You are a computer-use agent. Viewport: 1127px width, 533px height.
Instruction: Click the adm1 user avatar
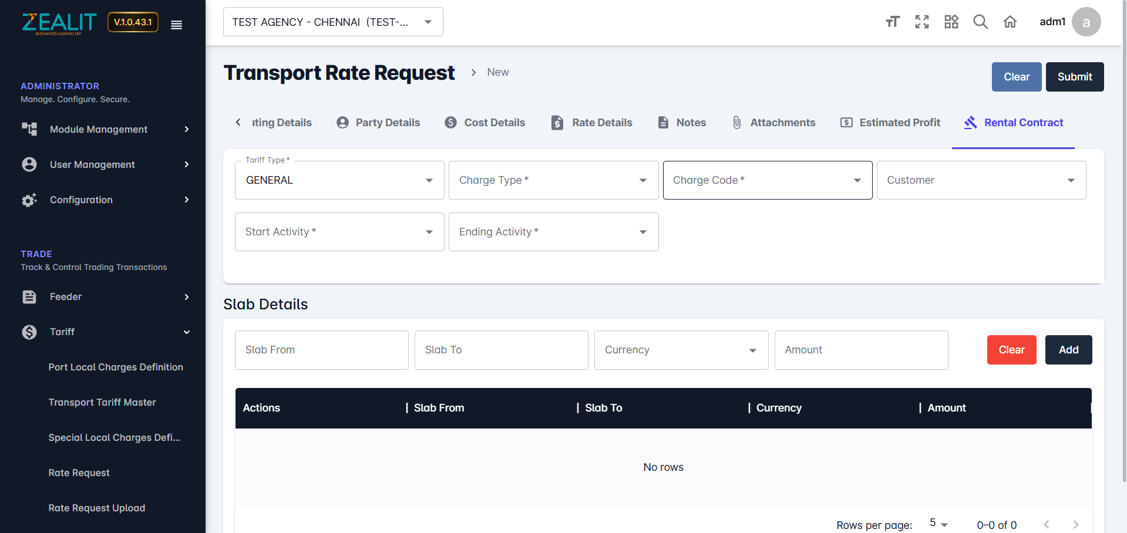coord(1085,22)
